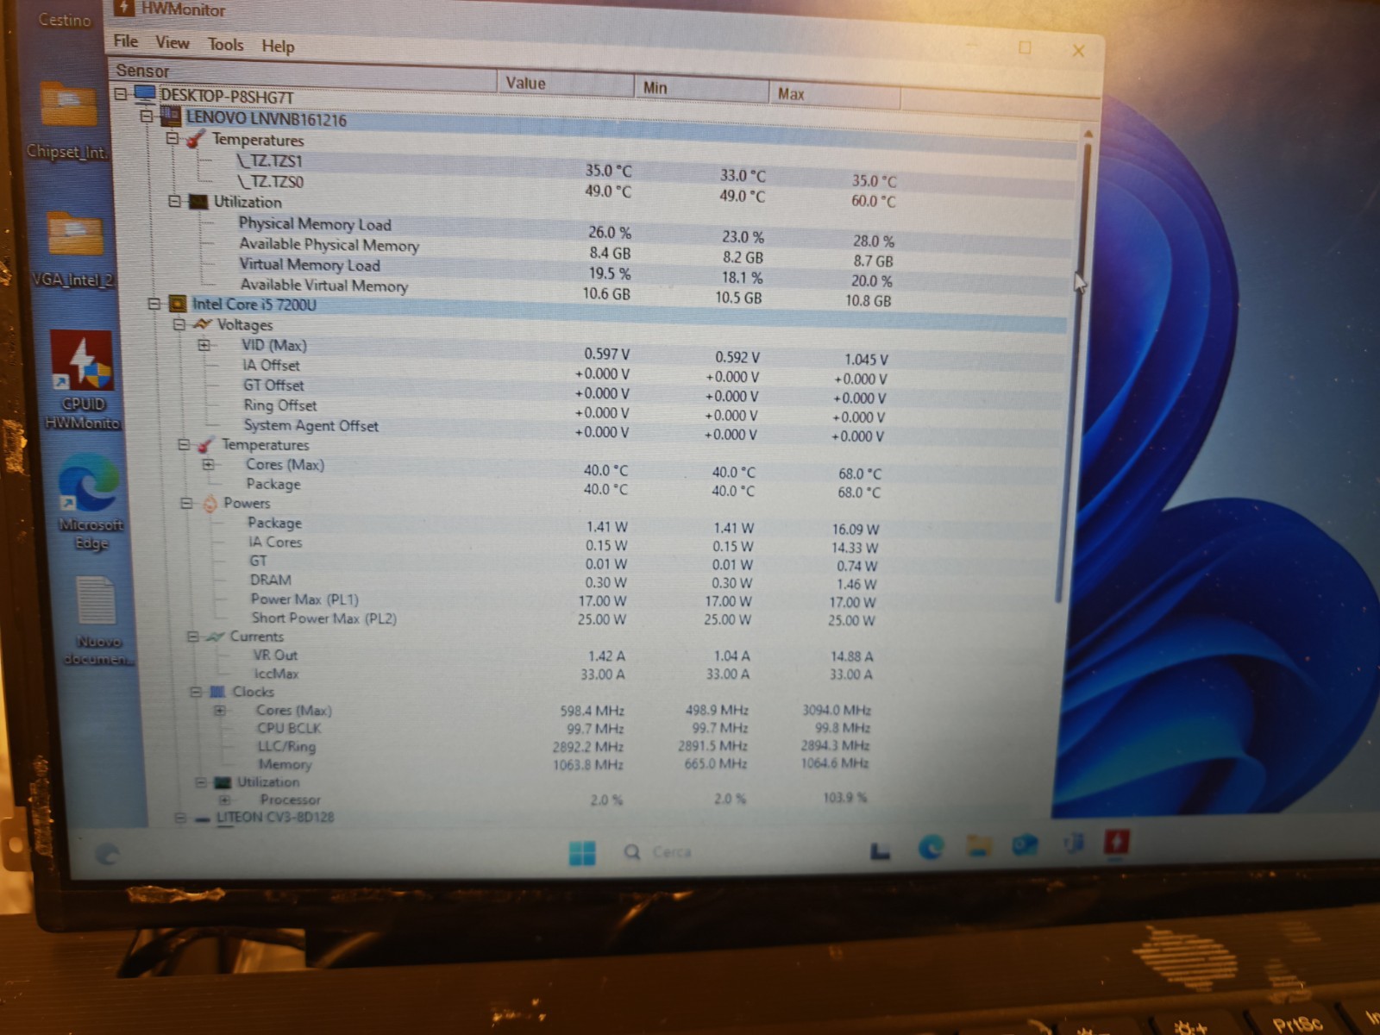Collapse the Clocks section

196,692
